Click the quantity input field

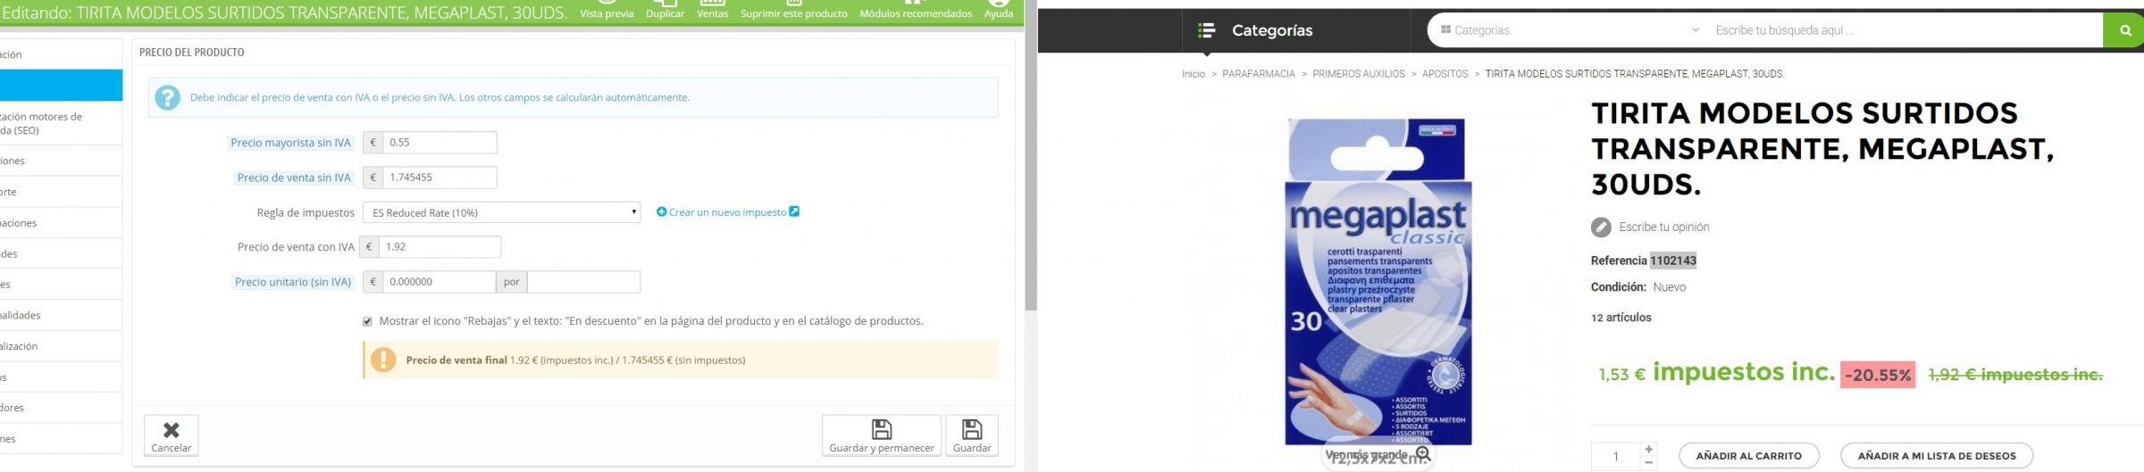(1615, 456)
